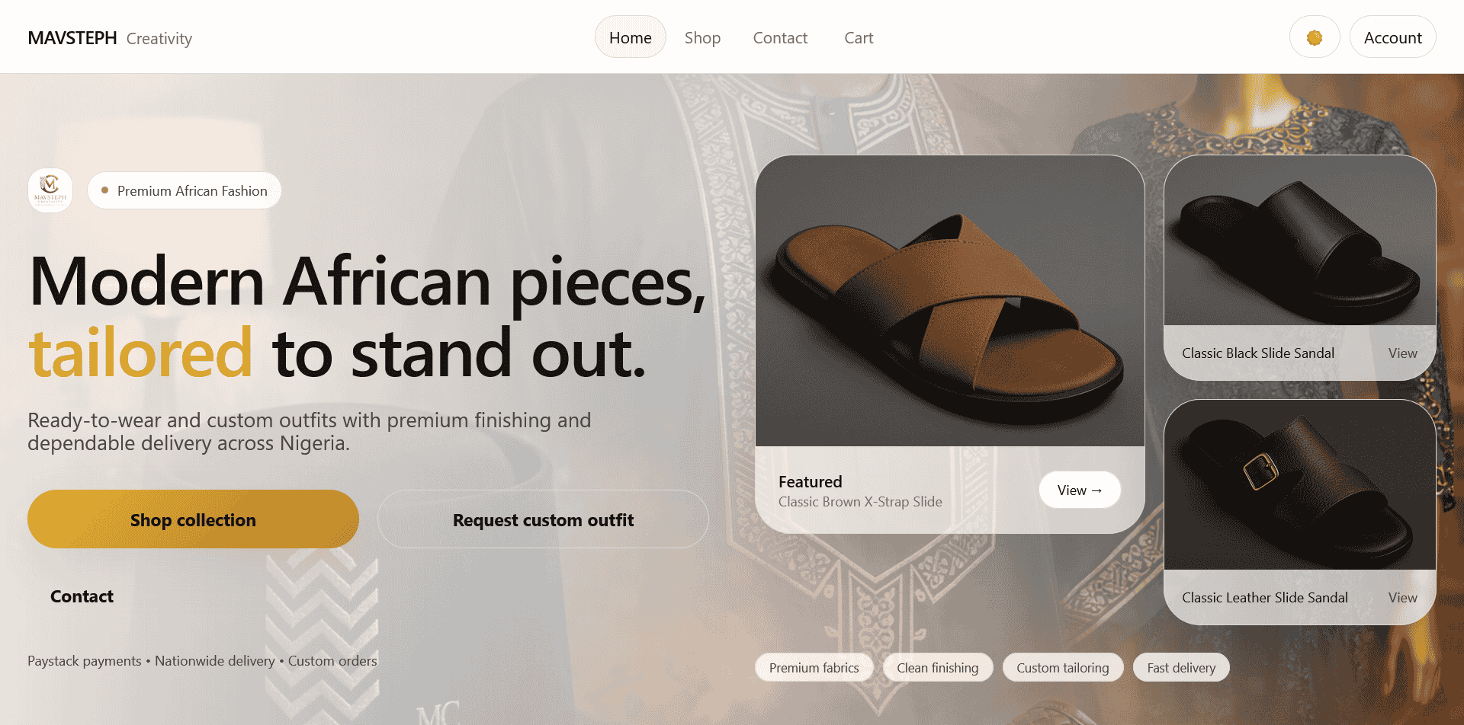Open the Featured Classic Brown X-Strap Slide image
Viewport: 1464px width, 725px height.
tap(950, 299)
